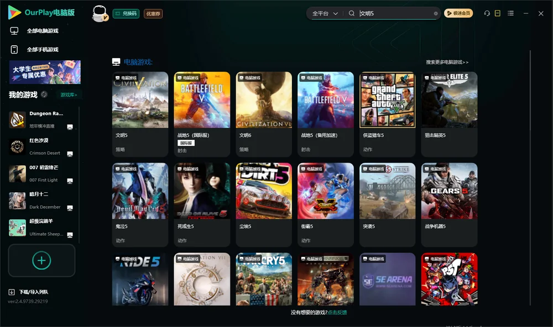Screen dimensions: 553x327
Task: Click the refresh icon beside 我的游戏
Action: 44,94
